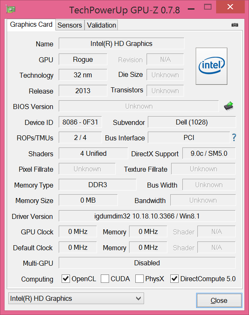The height and width of the screenshot is (315, 249).
Task: Toggle the PhysX checkbox
Action: tap(139, 279)
